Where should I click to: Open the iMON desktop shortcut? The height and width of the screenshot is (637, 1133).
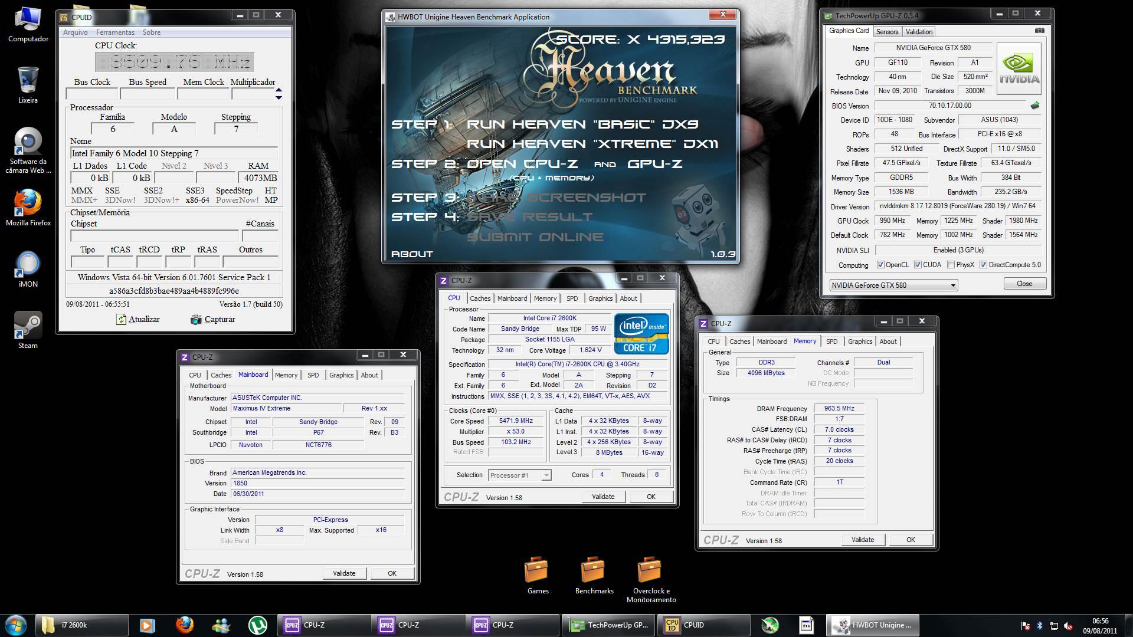28,269
